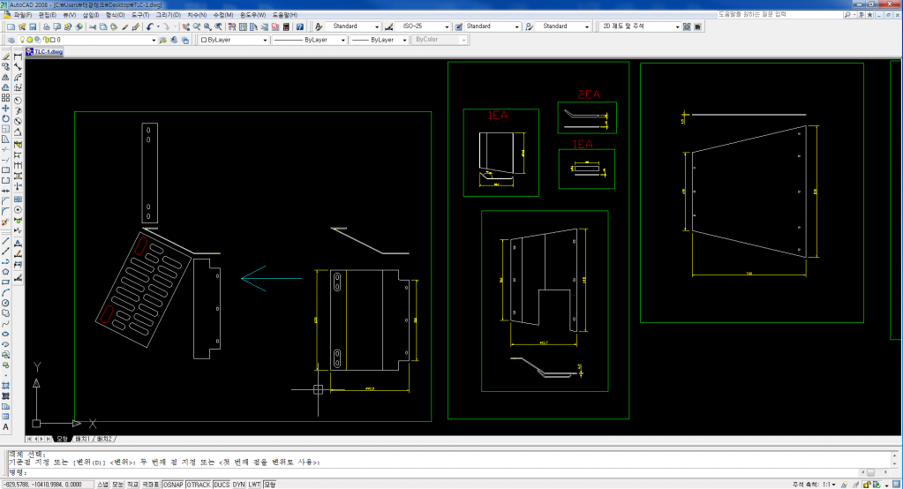Open the 파일(F) menu
The image size is (903, 489).
pyautogui.click(x=22, y=15)
